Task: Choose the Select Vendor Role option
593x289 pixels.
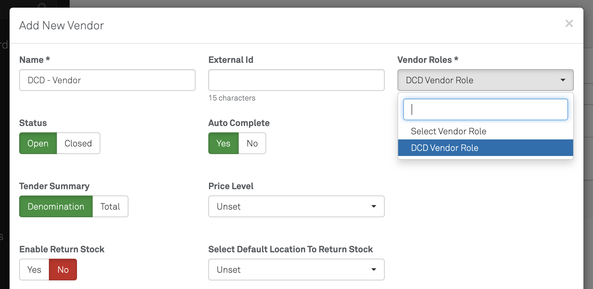Action: (486, 131)
